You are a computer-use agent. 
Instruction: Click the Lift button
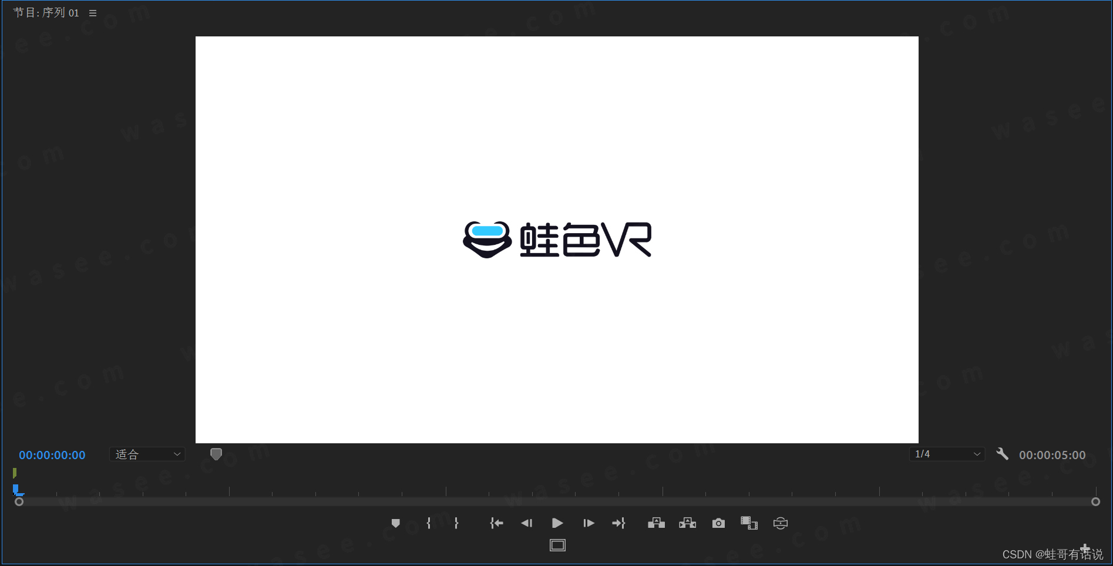(657, 523)
